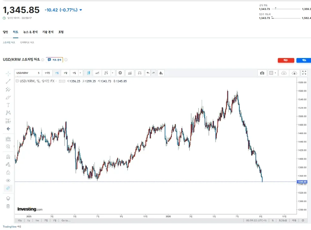311x230 pixels.
Task: Redo the last chart action
Action: point(153,73)
